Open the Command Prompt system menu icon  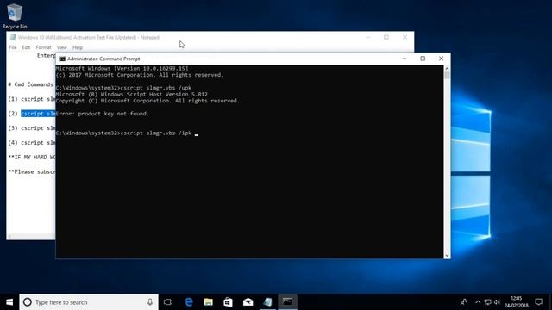click(62, 59)
